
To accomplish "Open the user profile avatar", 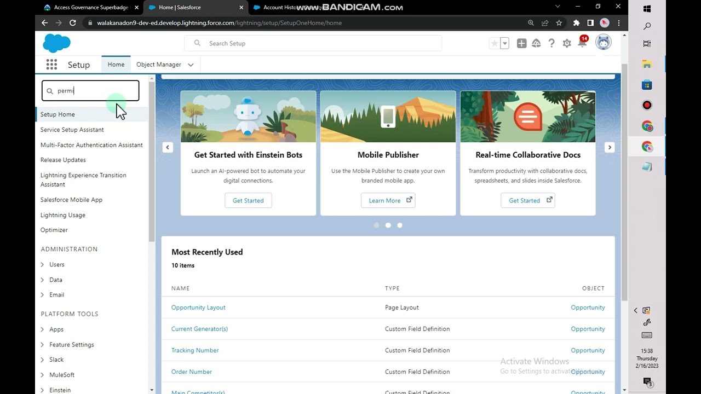I will 603,42.
